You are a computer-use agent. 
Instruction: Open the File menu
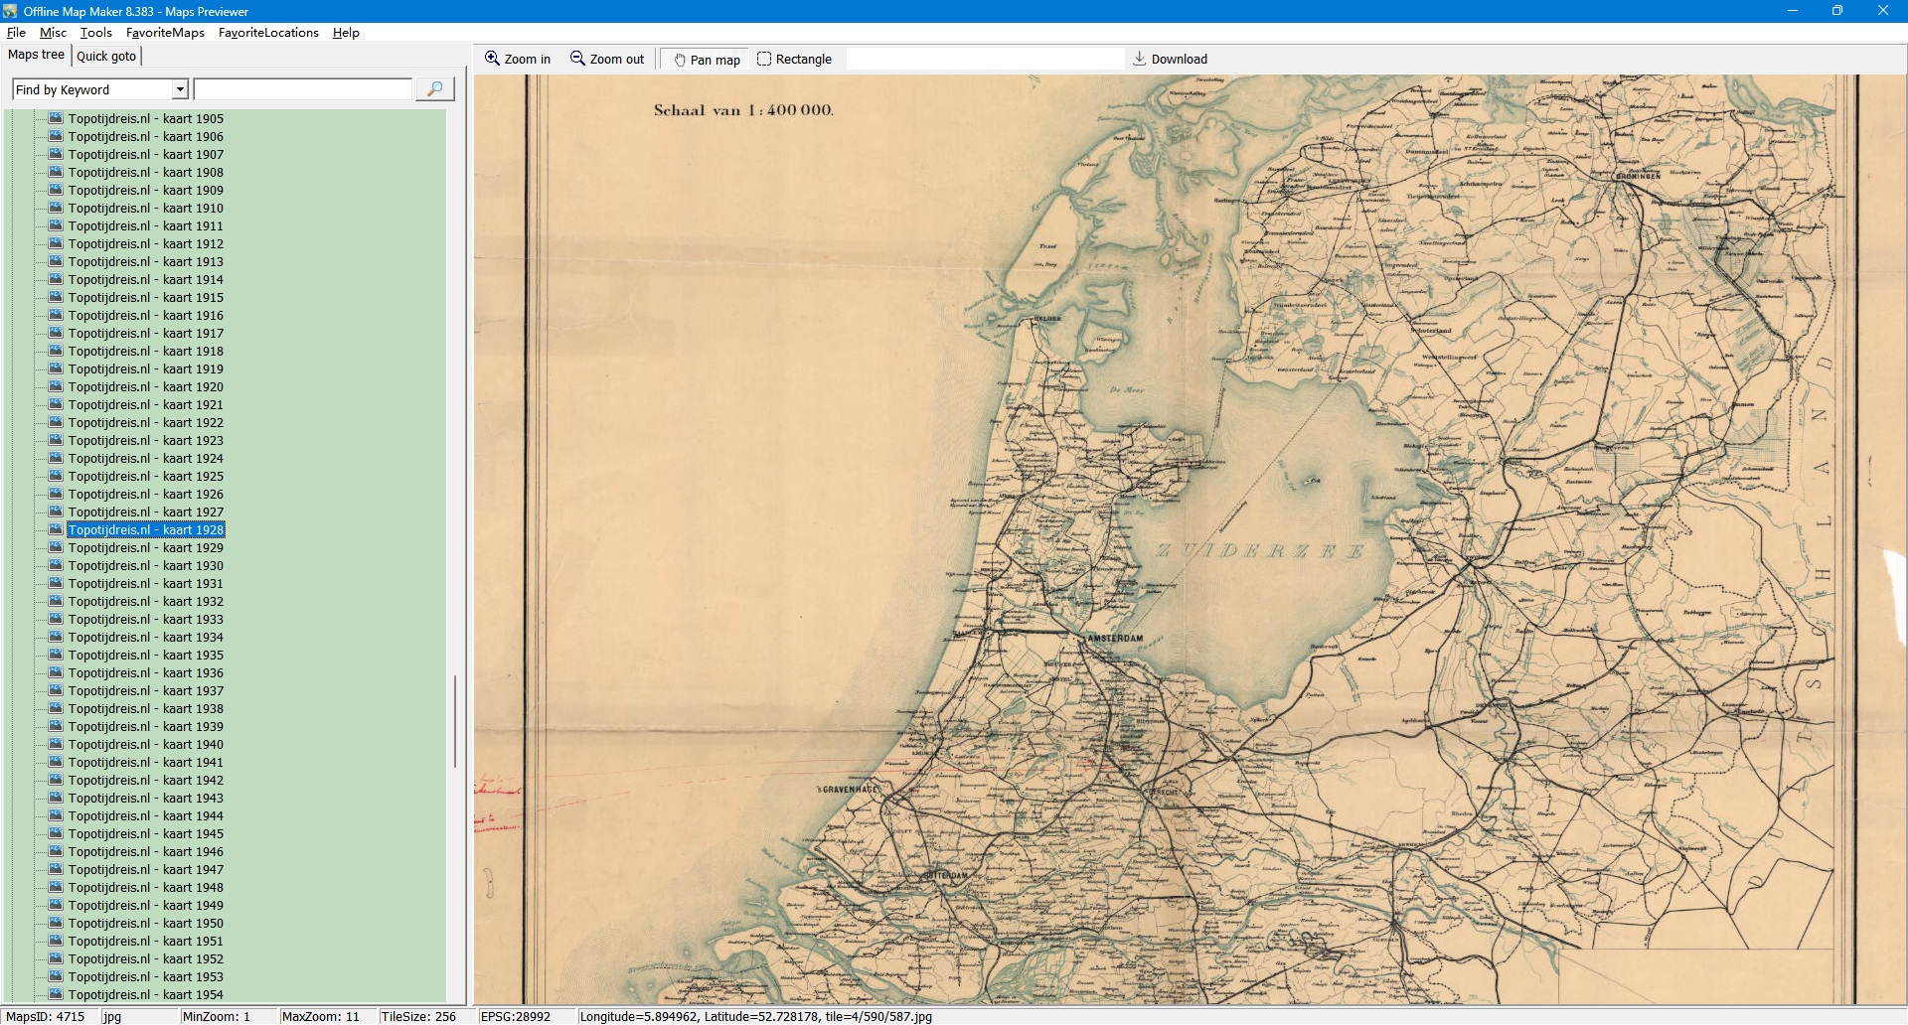click(x=16, y=33)
